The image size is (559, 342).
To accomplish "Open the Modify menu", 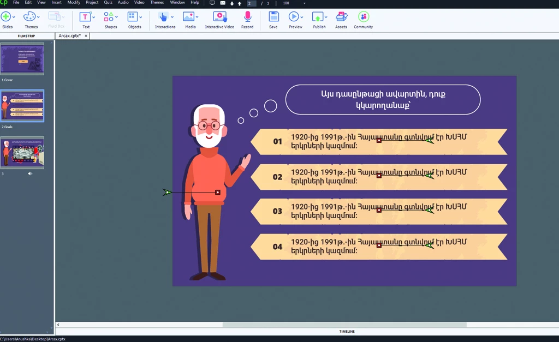I will [x=74, y=3].
